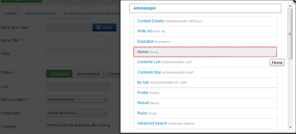The image size is (296, 134).
Task: Select the Write Ad menu type
Action: coord(205,31)
